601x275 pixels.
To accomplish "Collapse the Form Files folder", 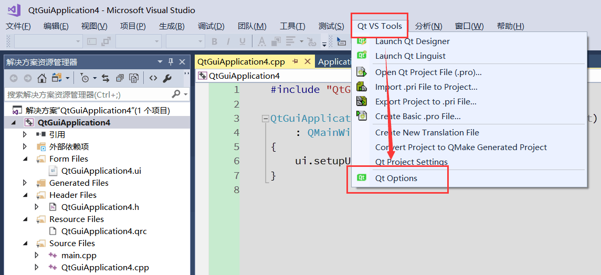I will pyautogui.click(x=25, y=158).
